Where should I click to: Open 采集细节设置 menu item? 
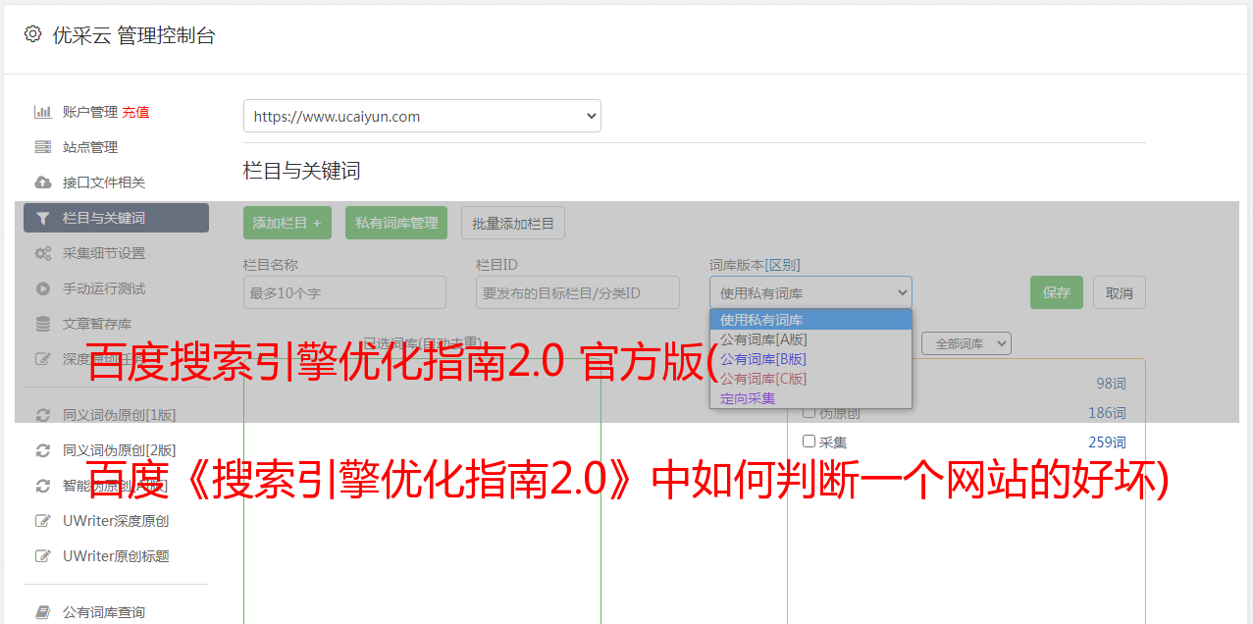[104, 253]
